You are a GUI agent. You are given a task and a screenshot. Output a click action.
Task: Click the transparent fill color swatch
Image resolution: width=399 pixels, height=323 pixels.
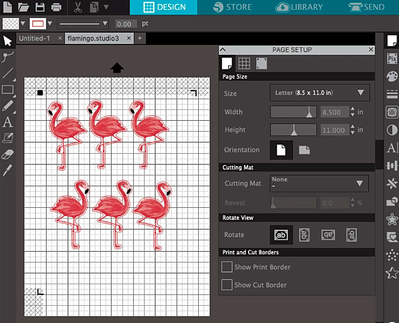pos(11,24)
